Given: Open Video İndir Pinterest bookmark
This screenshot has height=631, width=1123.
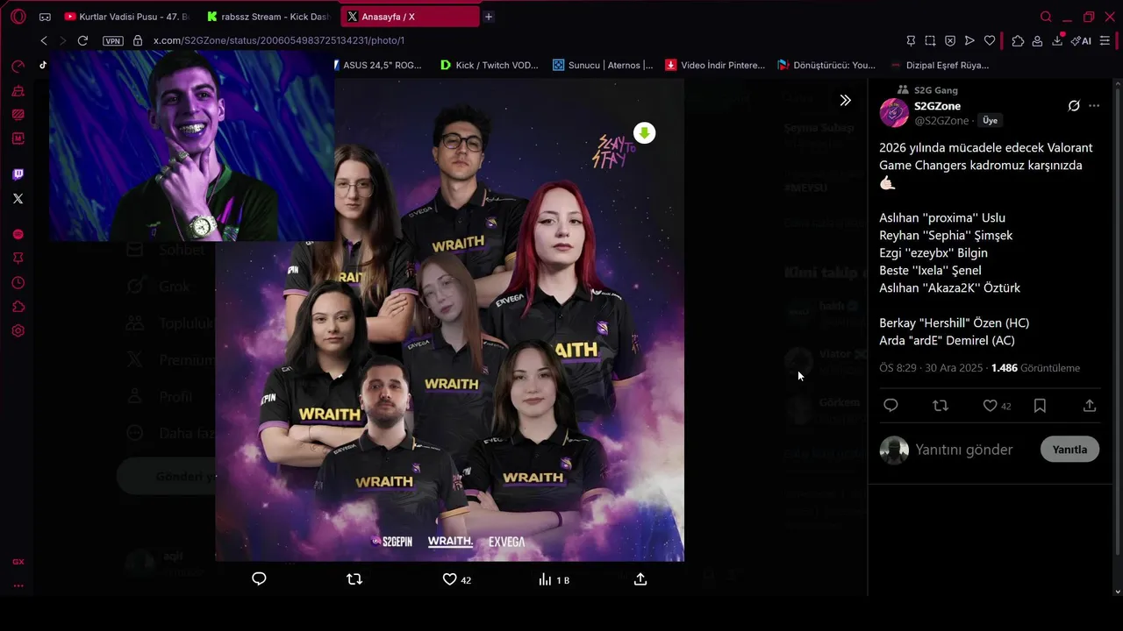Looking at the screenshot, I should tap(715, 65).
